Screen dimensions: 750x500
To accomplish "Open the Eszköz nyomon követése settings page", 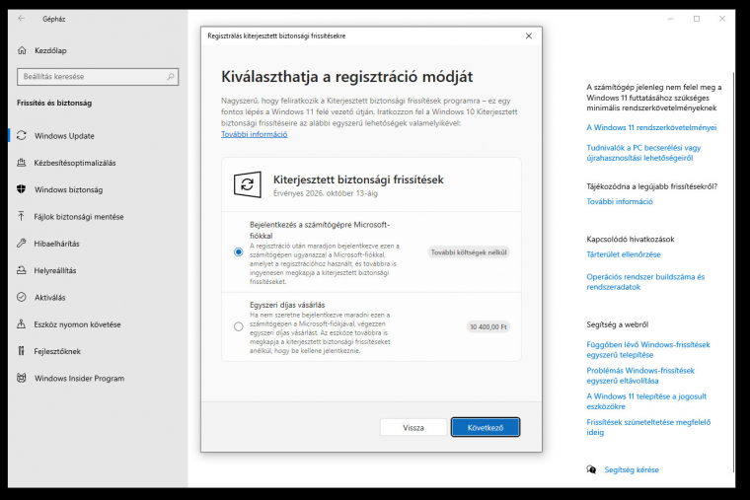I will point(77,324).
